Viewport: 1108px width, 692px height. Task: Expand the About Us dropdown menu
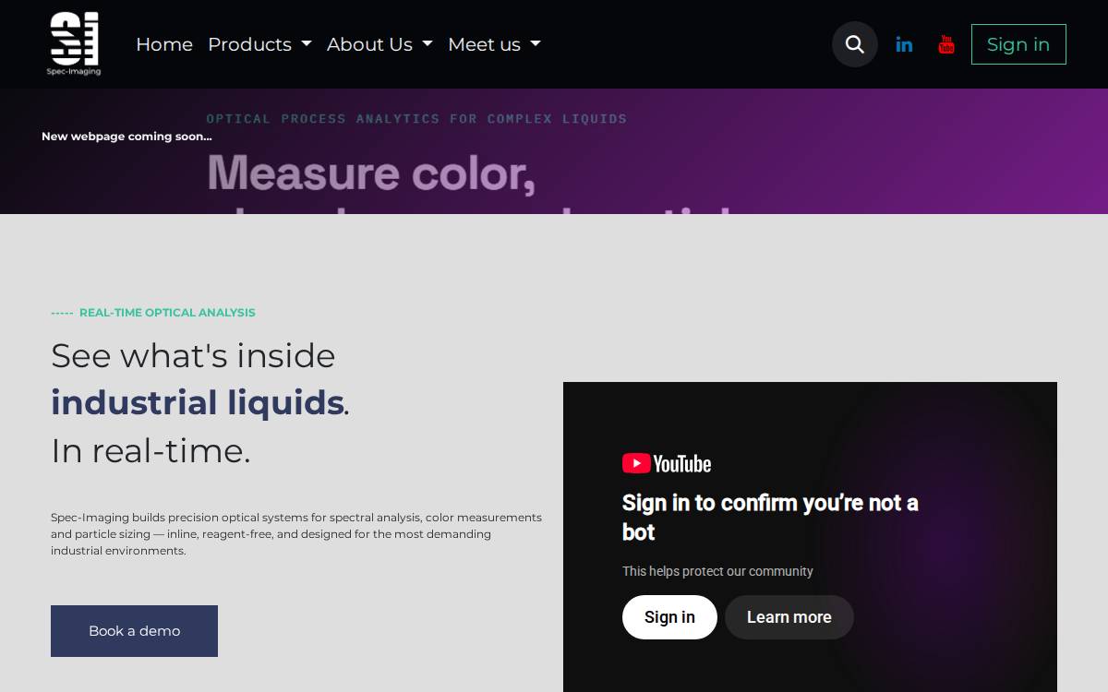tap(379, 44)
